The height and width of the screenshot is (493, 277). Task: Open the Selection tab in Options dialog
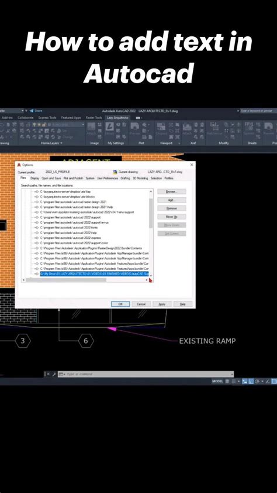(156, 178)
